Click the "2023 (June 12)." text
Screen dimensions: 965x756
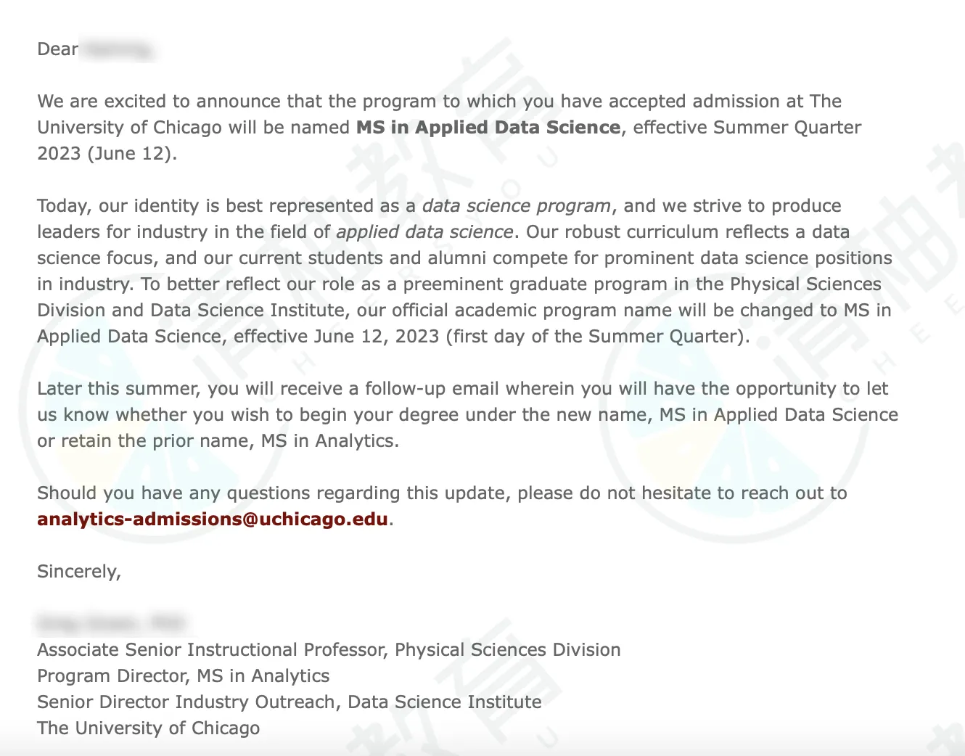[107, 154]
